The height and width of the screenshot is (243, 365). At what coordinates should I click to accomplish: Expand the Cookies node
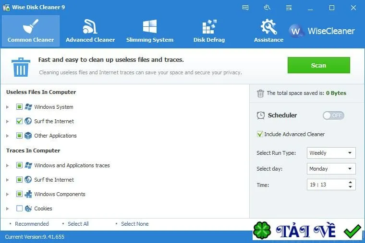[8, 209]
